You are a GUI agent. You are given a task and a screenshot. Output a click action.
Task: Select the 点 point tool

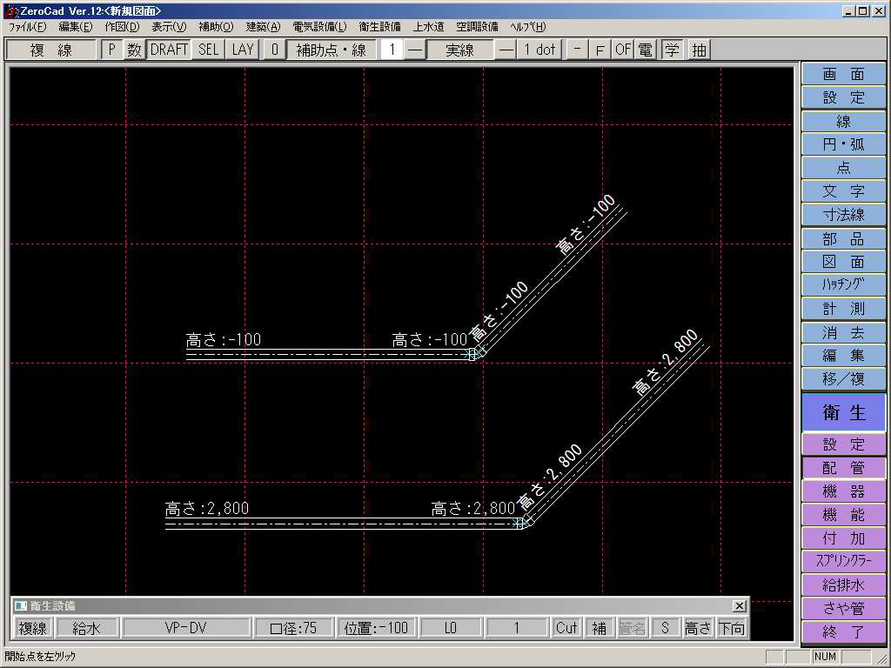(843, 168)
